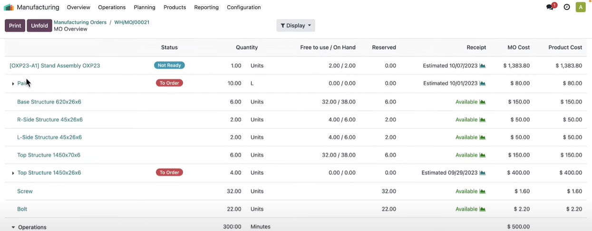The image size is (592, 231).
Task: Open L-Side Structure 45x26x6 product link
Action: point(49,137)
